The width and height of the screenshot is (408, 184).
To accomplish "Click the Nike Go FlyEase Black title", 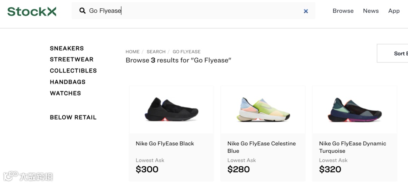I will coord(165,143).
